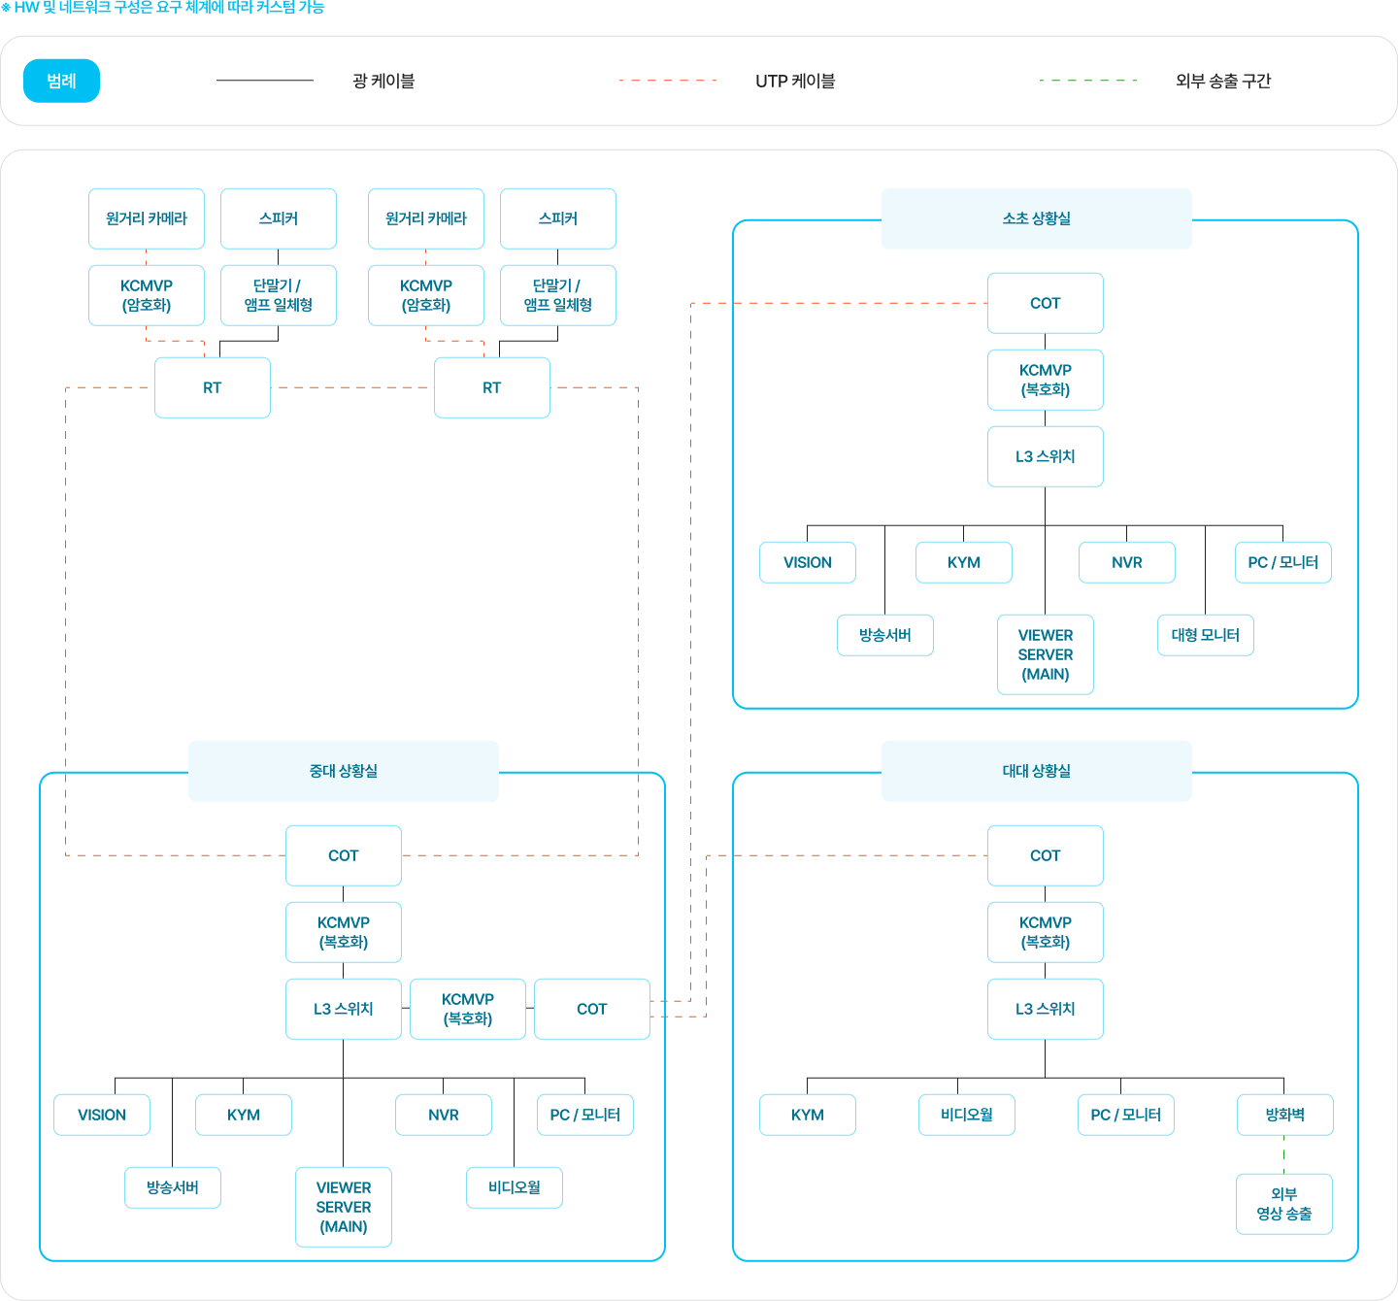
Task: Select VIEWER SERVER (MAIN) in 소초 상황실
Action: coord(1045,654)
